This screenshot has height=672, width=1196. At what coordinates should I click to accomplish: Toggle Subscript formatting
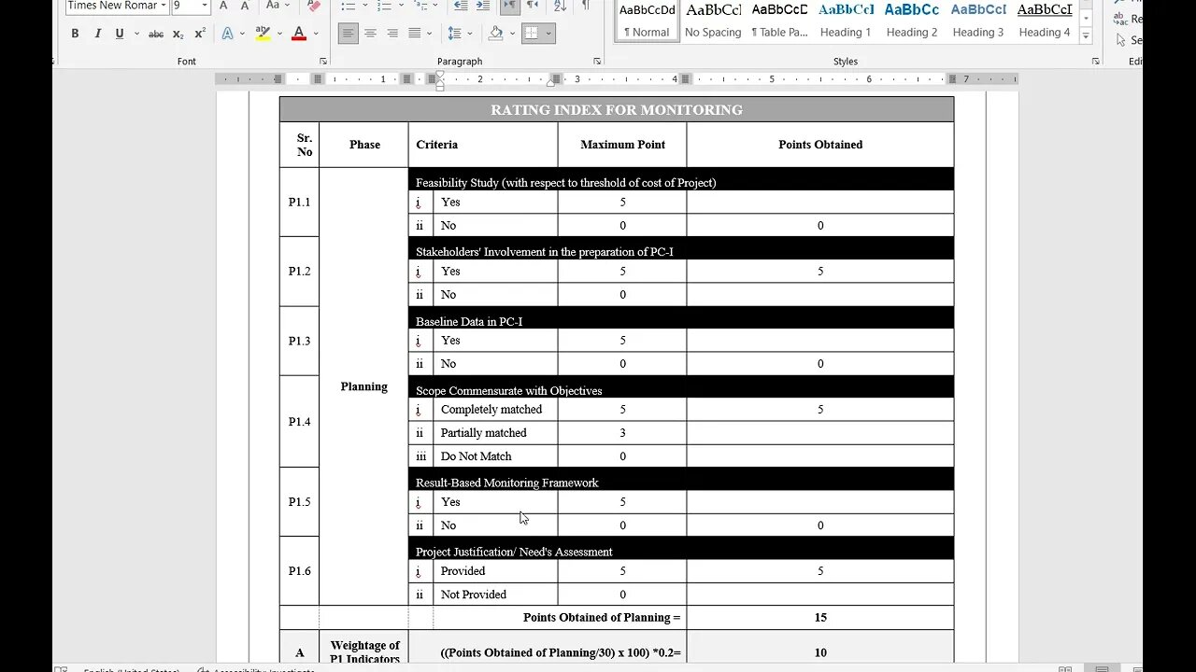[x=178, y=34]
